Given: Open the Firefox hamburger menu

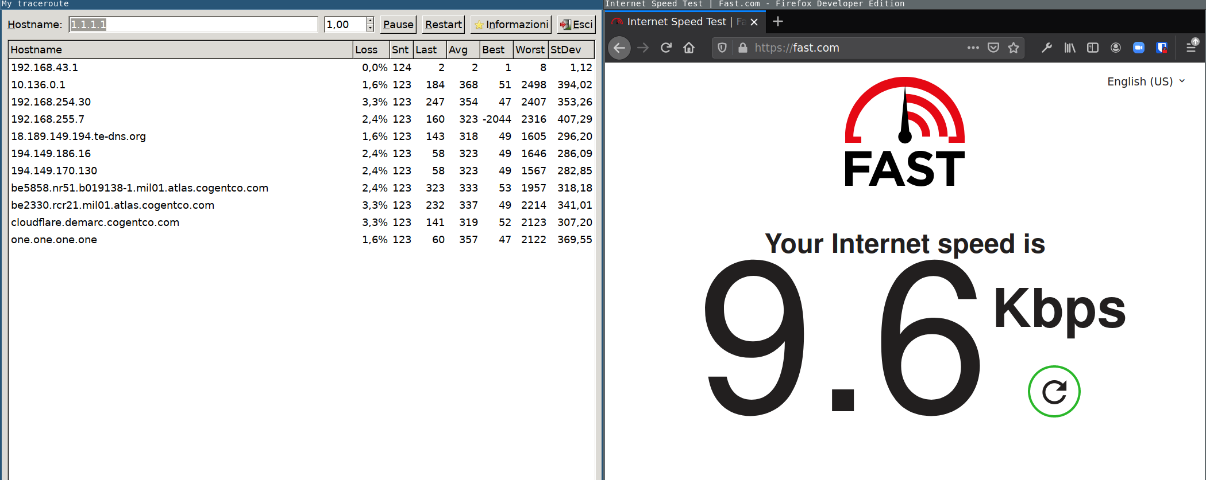Looking at the screenshot, I should [1191, 48].
